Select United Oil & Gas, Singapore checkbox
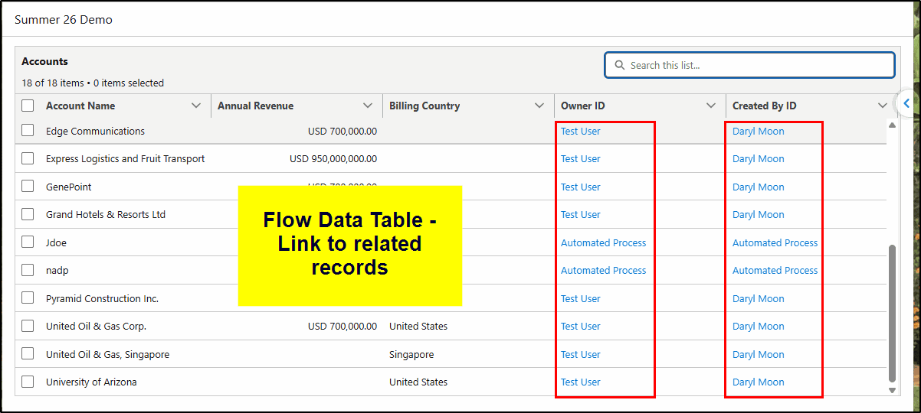 pyautogui.click(x=28, y=354)
